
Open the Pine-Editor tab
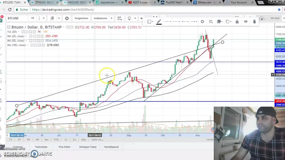coord(64,147)
